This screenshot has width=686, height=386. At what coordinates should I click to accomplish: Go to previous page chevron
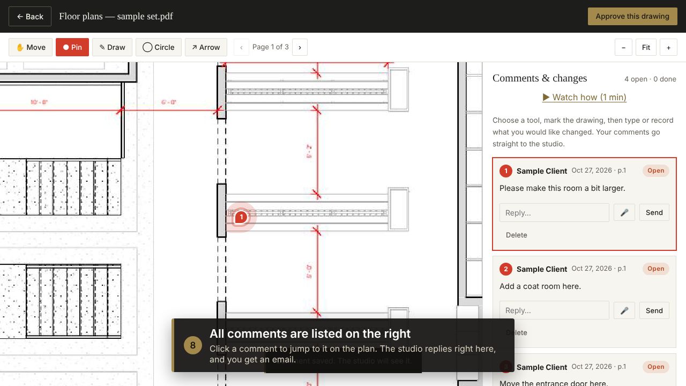tap(241, 47)
